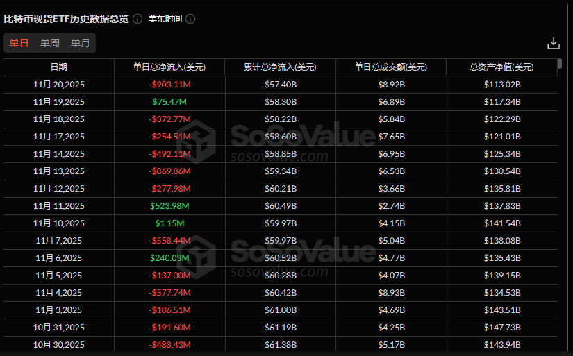The image size is (573, 356).
Task: Select the 11月 13,2025 date cell
Action: coord(59,171)
